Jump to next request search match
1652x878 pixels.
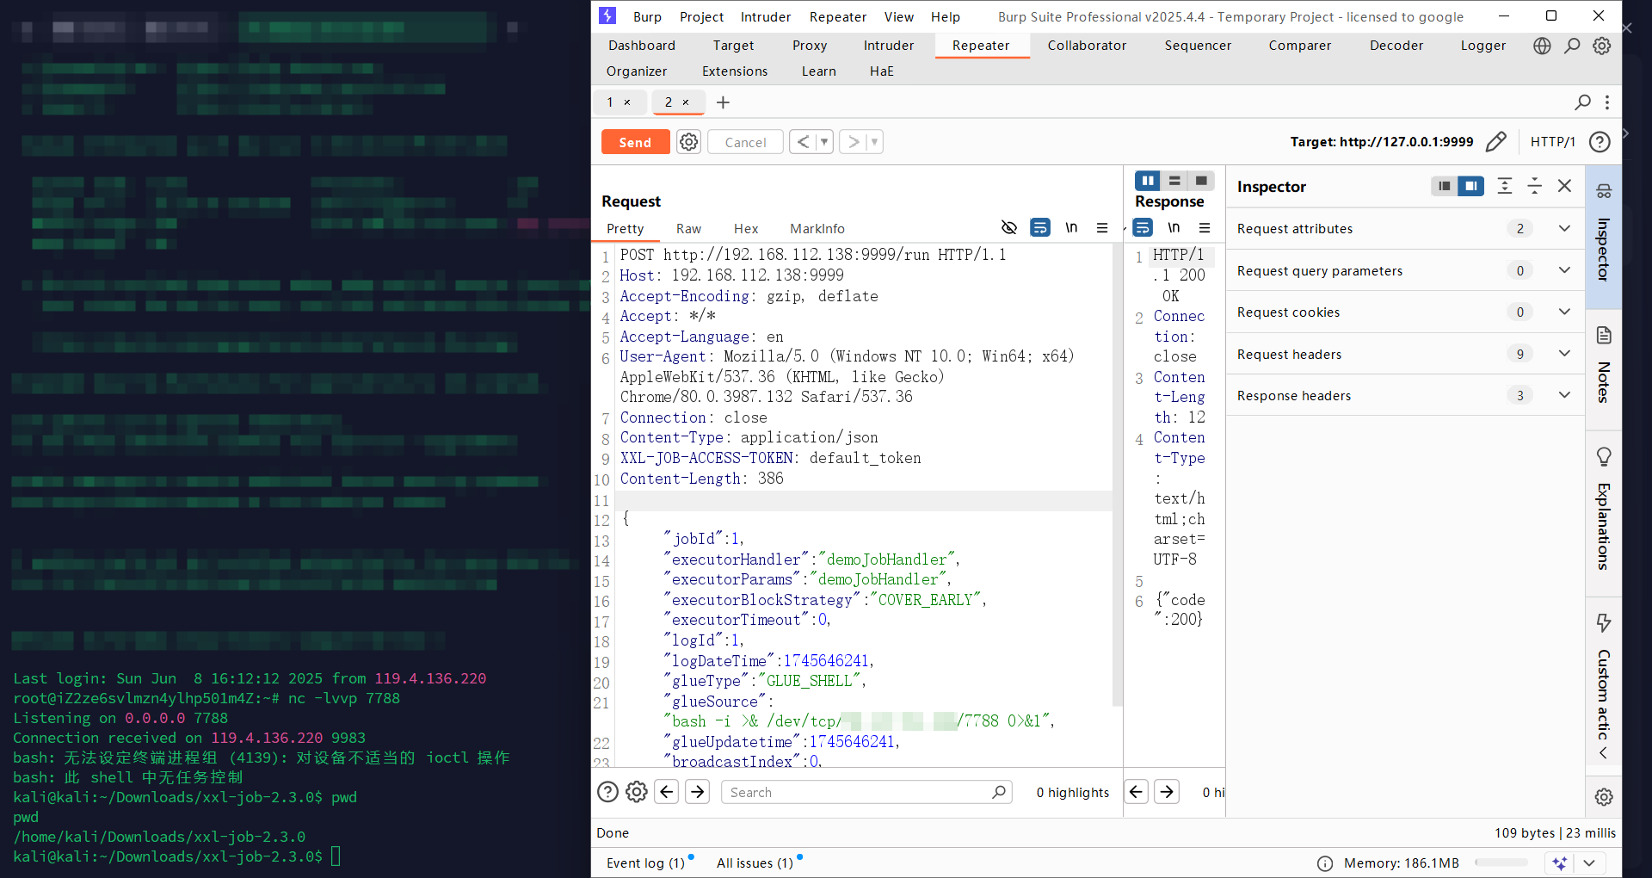(698, 792)
